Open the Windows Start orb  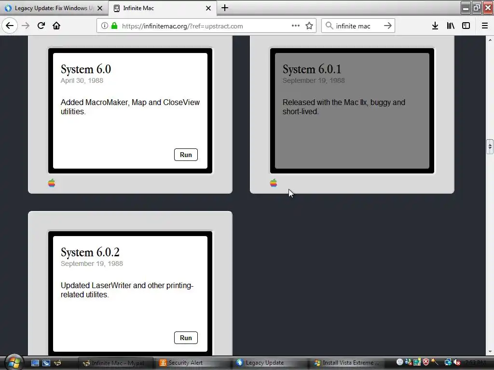pos(14,362)
